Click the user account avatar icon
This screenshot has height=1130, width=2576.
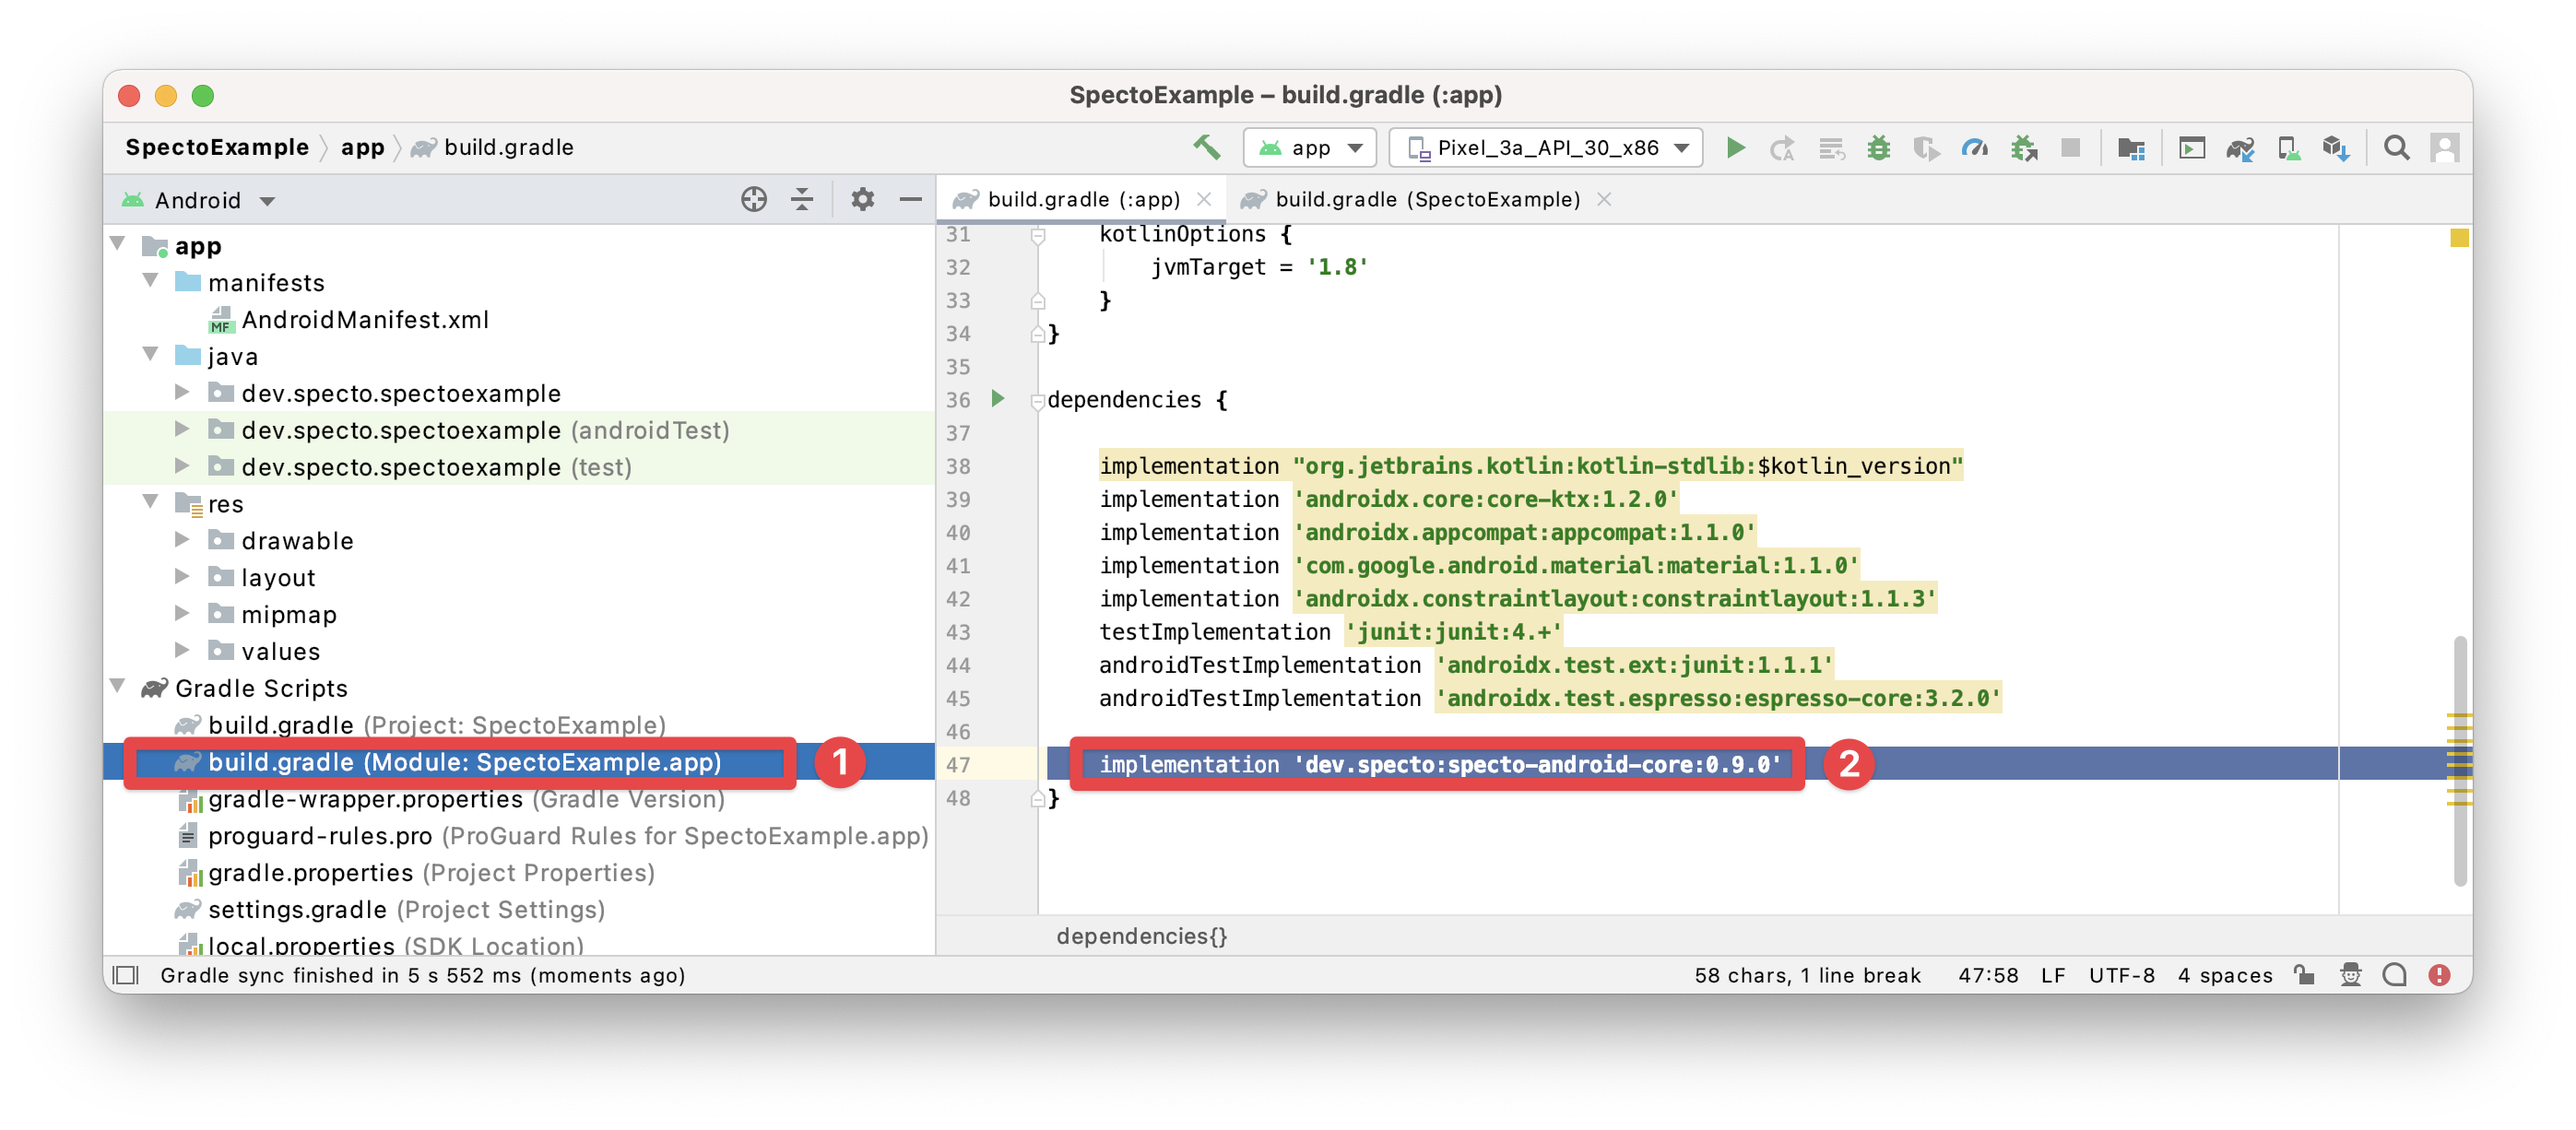[2444, 148]
